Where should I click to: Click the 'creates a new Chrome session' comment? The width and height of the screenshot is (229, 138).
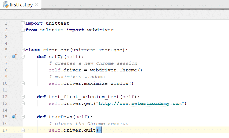point(93,63)
